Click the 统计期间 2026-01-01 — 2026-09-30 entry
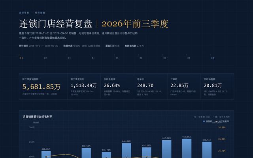253x158 pixels. click(39, 46)
